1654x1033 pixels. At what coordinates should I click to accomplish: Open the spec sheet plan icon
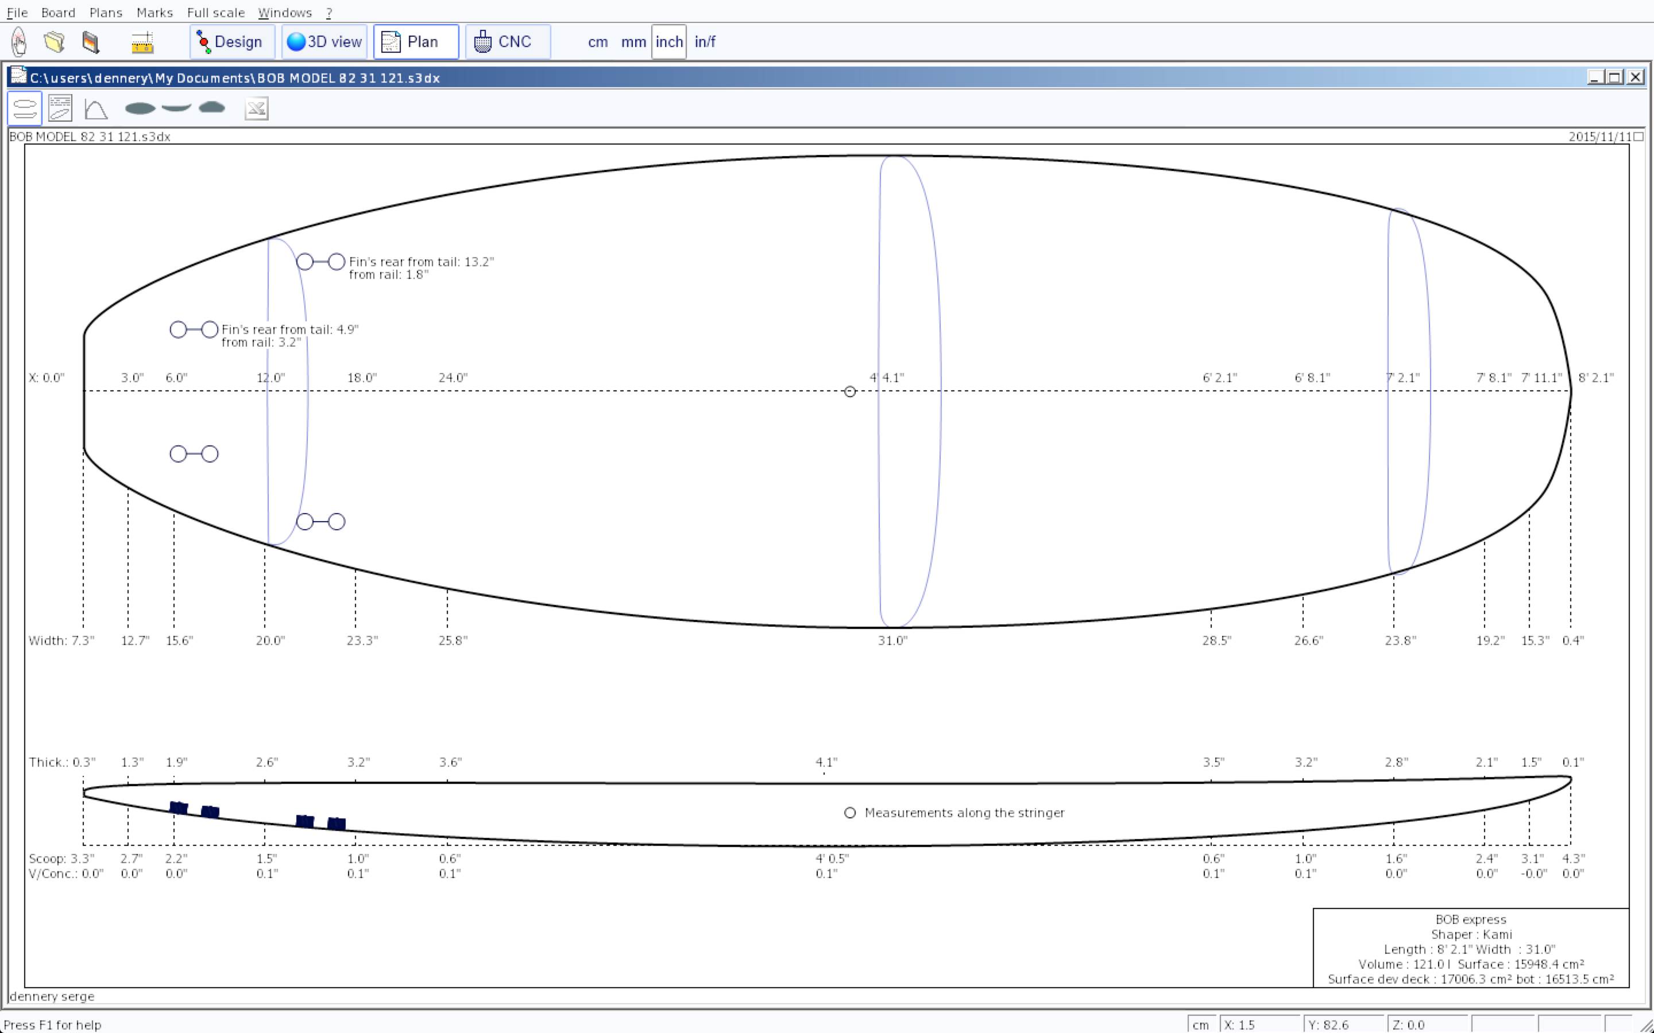click(60, 108)
